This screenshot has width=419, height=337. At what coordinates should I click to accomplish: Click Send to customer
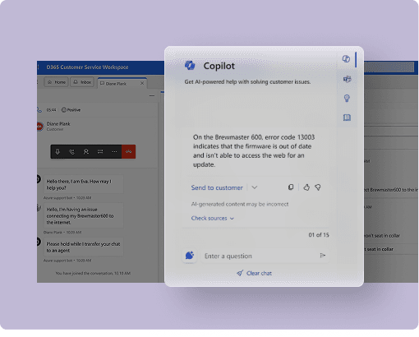click(217, 187)
